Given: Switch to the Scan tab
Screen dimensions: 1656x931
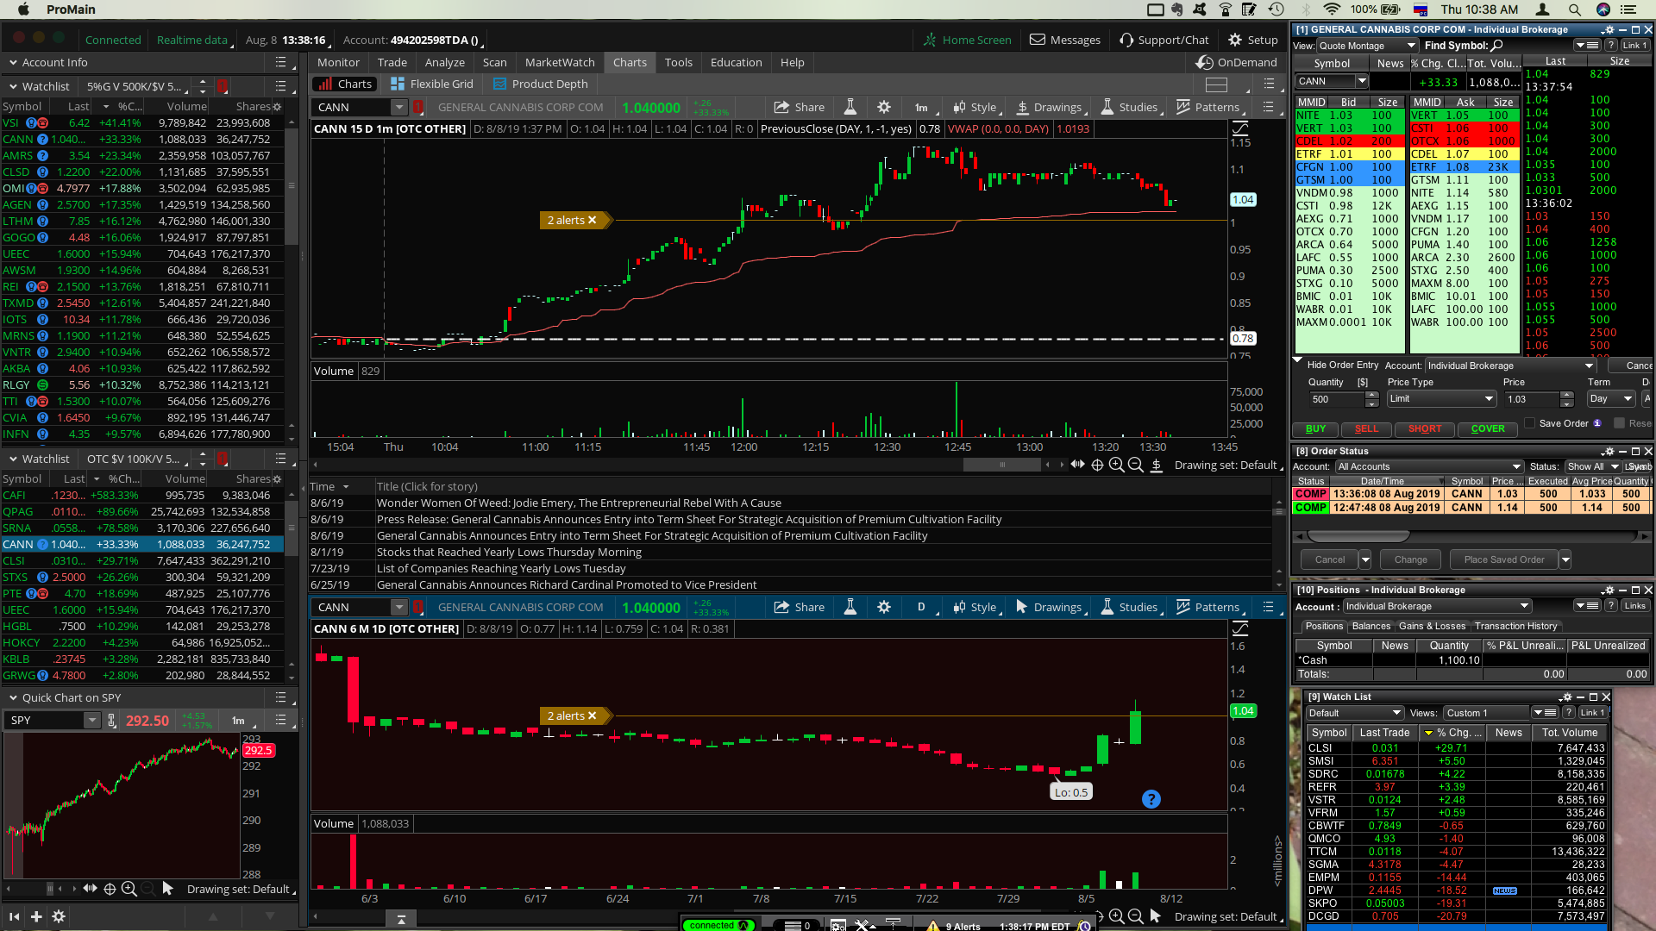Looking at the screenshot, I should click(x=494, y=63).
